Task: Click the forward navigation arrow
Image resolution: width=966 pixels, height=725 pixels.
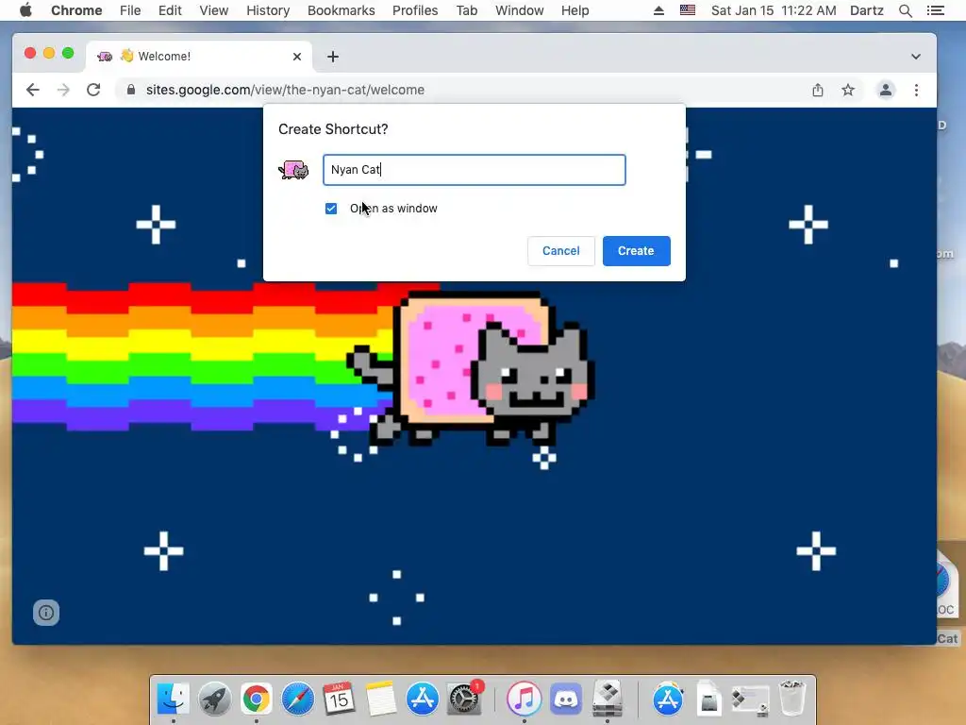Action: [x=63, y=90]
